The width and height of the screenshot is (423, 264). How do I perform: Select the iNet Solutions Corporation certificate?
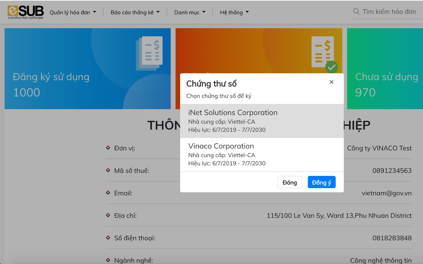tap(262, 121)
